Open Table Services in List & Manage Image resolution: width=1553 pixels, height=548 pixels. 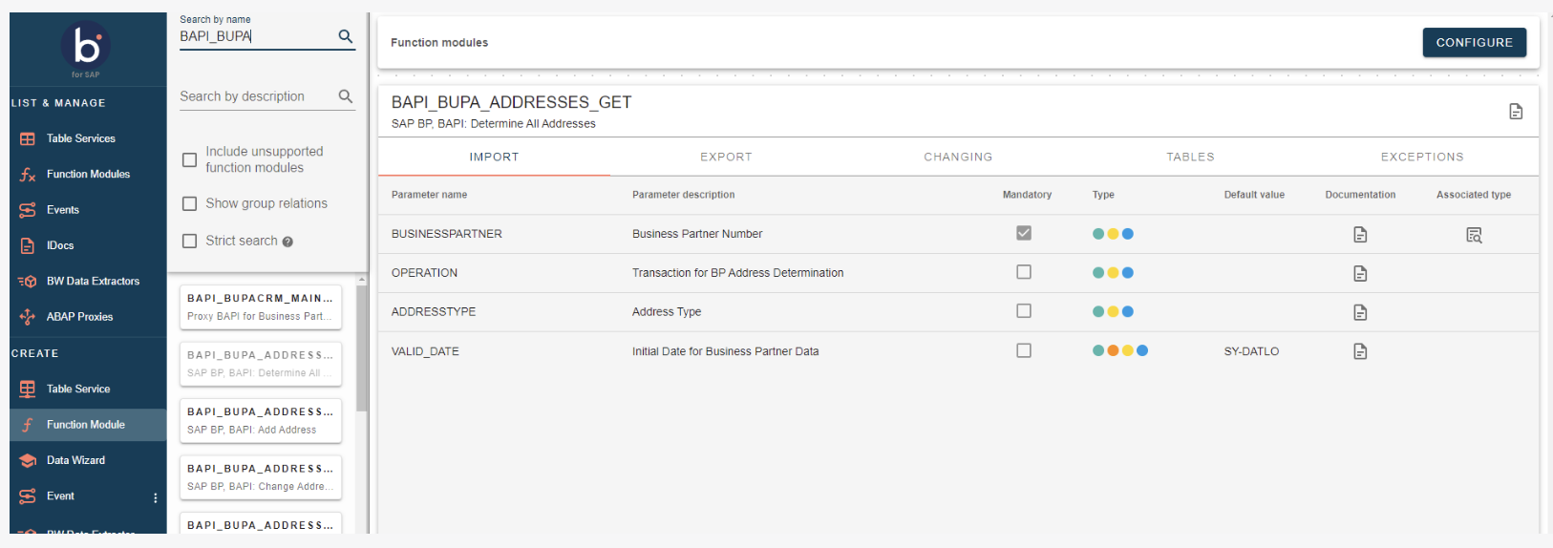pos(81,138)
